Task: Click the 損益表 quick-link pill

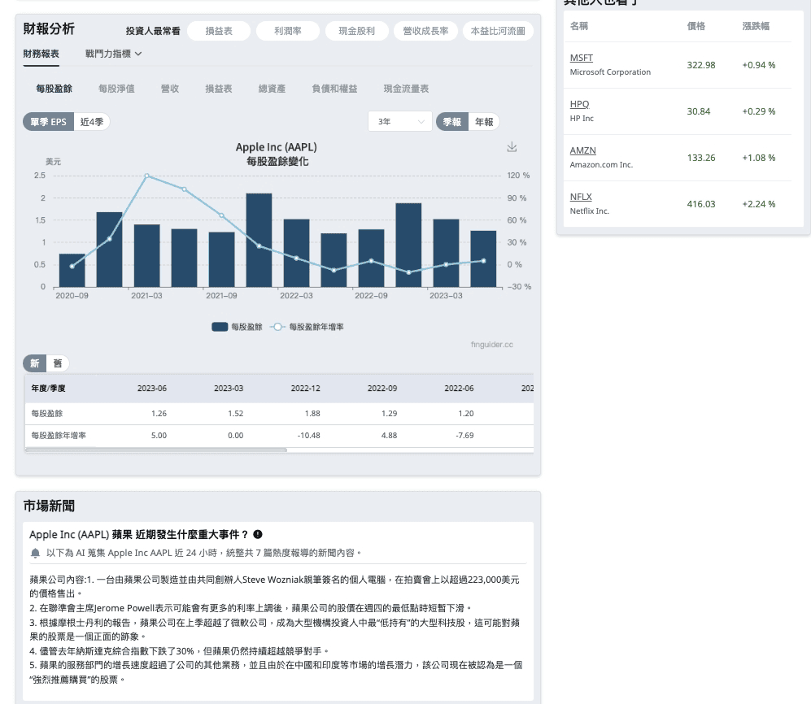Action: [219, 31]
